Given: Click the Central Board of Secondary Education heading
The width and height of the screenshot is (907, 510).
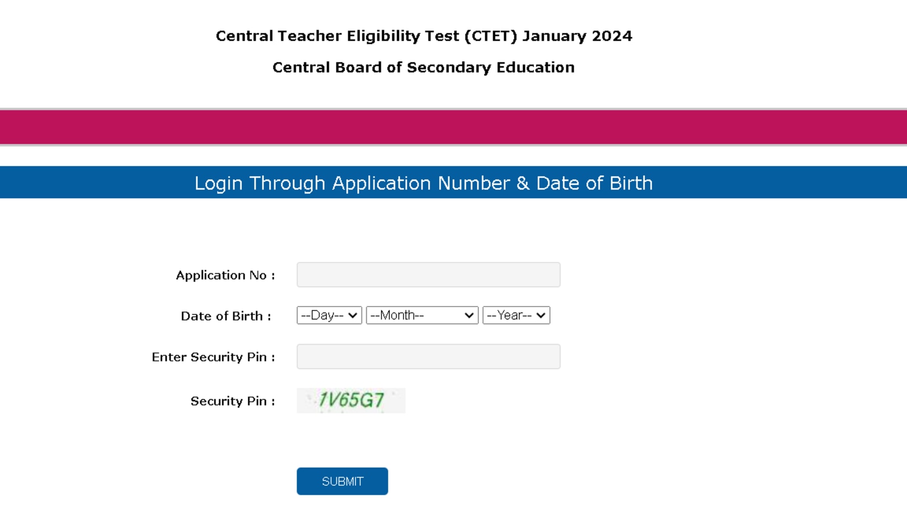Looking at the screenshot, I should 423,67.
